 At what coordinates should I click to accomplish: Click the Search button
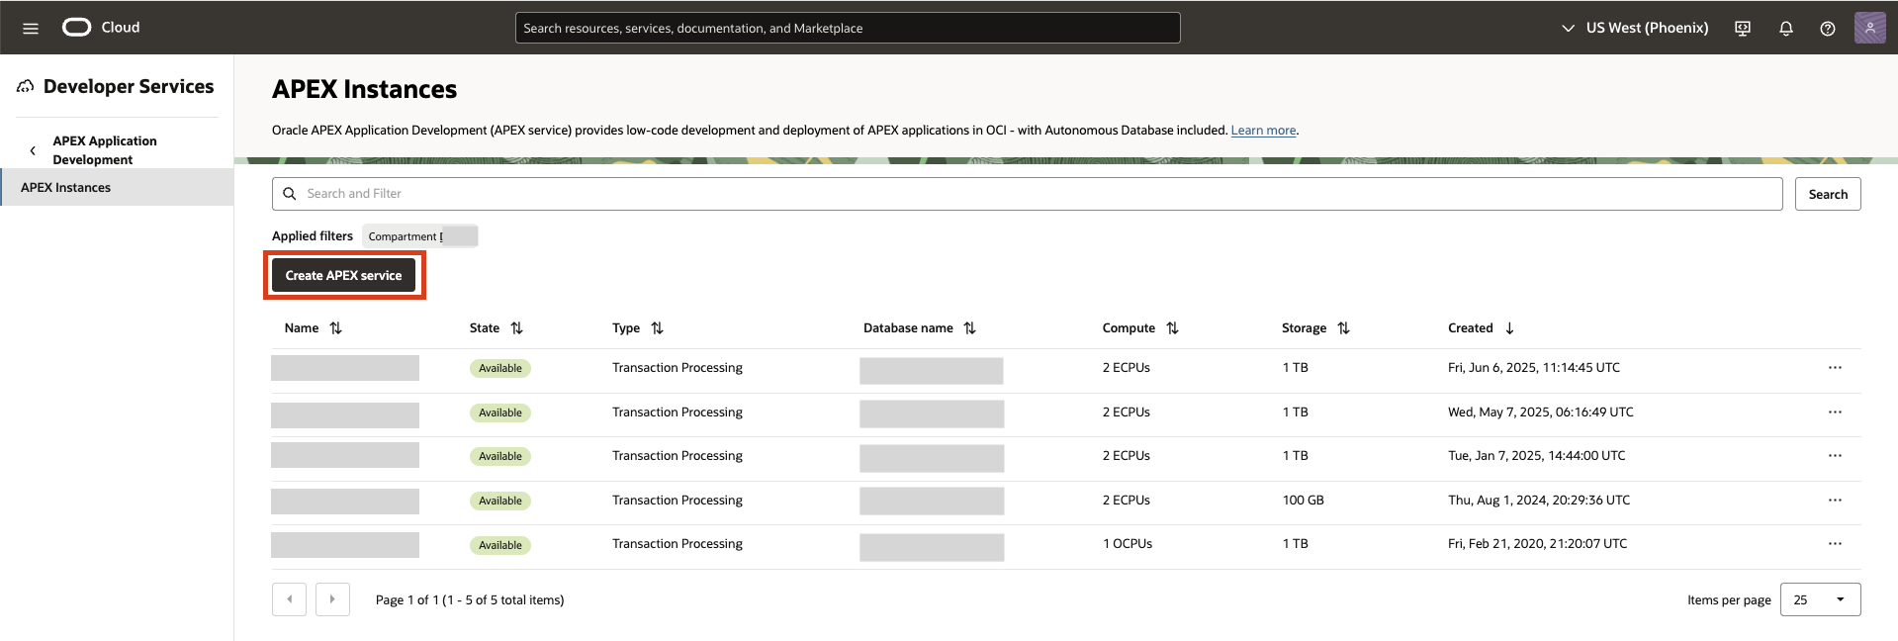1827,194
